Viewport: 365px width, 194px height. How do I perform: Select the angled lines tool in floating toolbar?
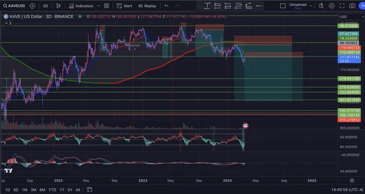pyautogui.click(x=249, y=6)
